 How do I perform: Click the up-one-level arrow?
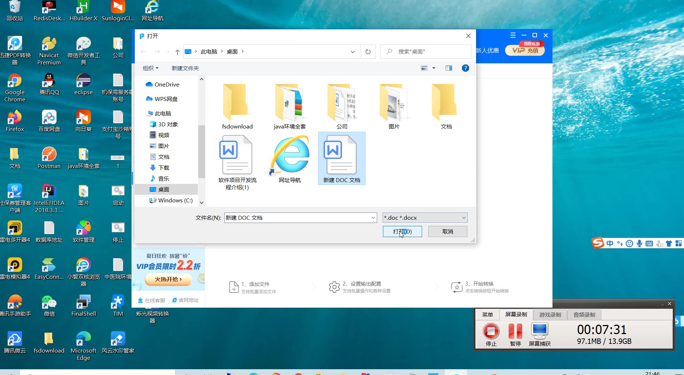(x=178, y=52)
